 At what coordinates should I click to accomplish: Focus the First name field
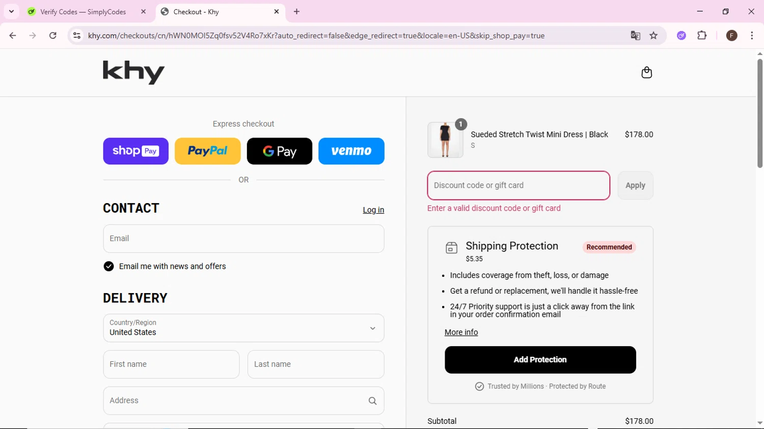pyautogui.click(x=171, y=364)
